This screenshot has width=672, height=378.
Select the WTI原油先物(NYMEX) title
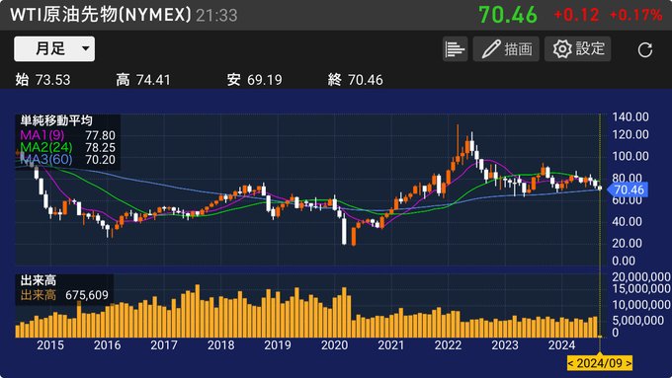(x=101, y=15)
